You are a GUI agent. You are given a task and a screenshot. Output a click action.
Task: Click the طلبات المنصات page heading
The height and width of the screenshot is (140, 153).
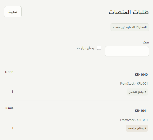[129, 12]
